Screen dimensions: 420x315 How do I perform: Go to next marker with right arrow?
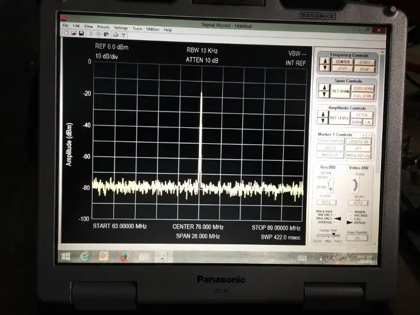click(369, 135)
